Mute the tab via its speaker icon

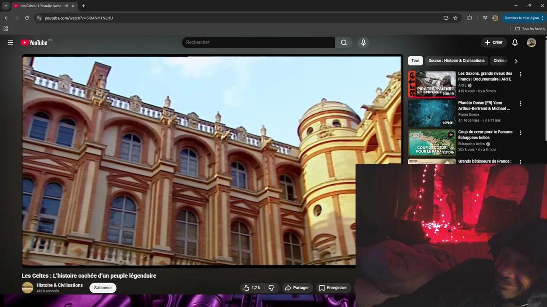(x=66, y=6)
